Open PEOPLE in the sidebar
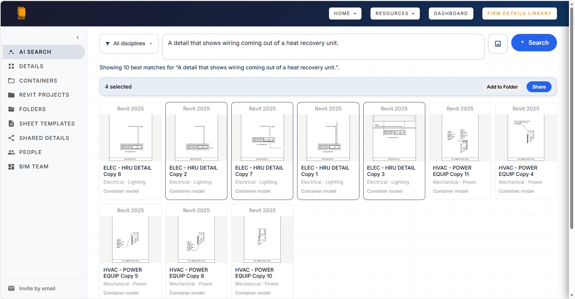 tap(44, 152)
